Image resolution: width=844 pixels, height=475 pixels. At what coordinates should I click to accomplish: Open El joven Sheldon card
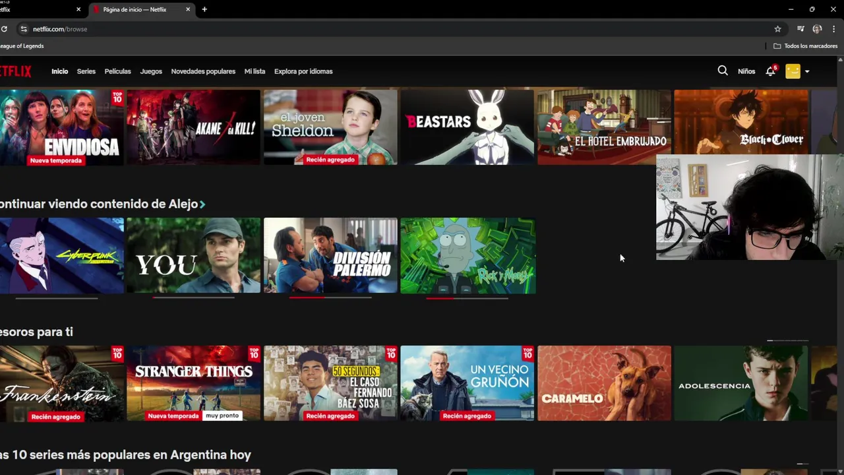tap(330, 127)
